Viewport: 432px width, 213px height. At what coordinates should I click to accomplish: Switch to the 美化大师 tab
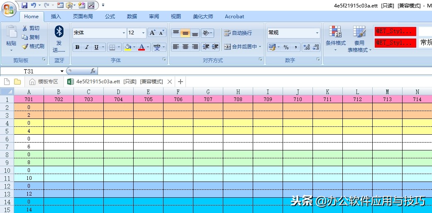[203, 17]
